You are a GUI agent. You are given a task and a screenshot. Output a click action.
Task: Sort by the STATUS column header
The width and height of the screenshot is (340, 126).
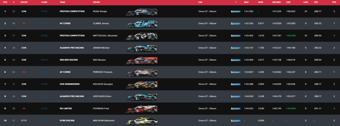point(24,2)
